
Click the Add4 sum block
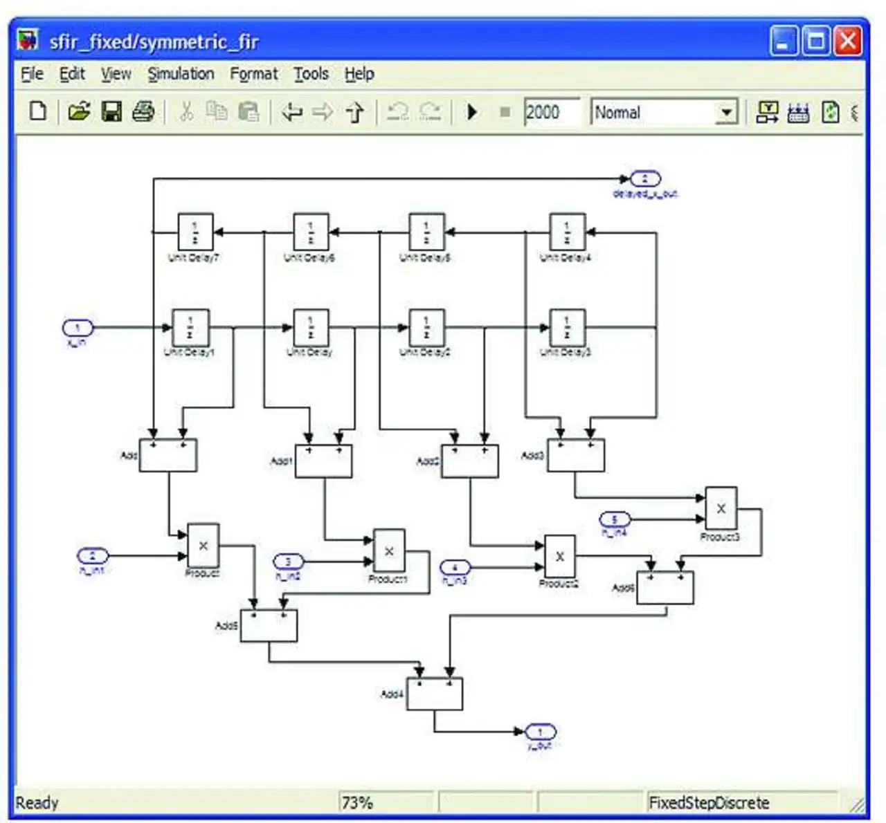434,694
